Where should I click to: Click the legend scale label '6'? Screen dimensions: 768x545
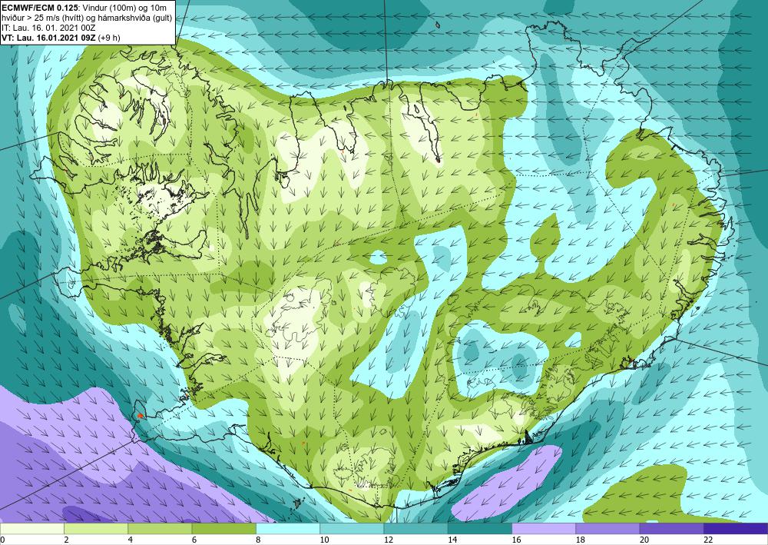(194, 540)
